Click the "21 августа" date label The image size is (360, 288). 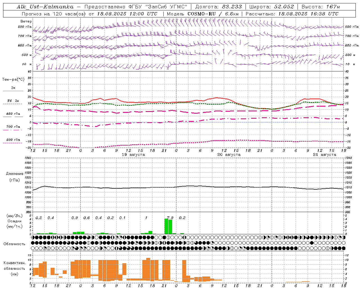[325, 155]
